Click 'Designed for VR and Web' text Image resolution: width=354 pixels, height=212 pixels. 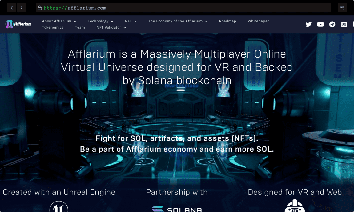click(x=295, y=192)
